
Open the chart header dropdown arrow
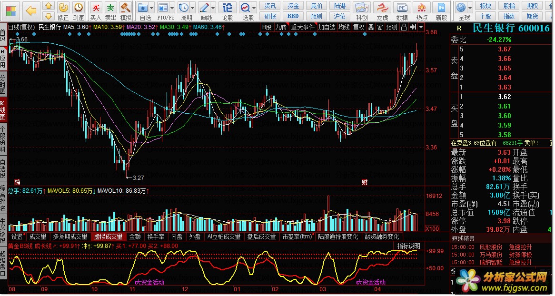tap(421, 27)
